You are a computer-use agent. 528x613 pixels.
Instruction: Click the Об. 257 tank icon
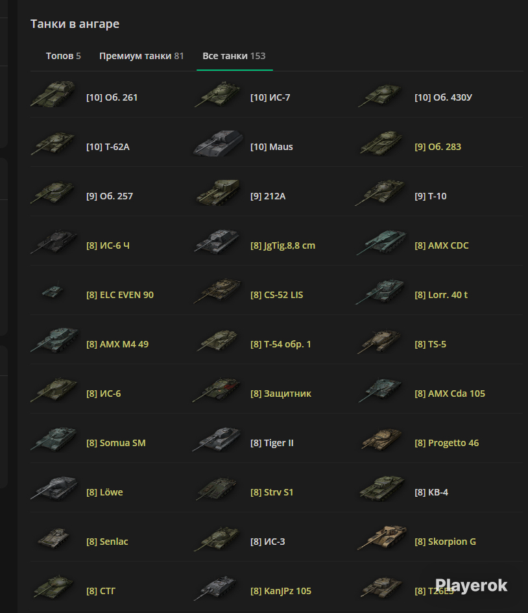(54, 192)
